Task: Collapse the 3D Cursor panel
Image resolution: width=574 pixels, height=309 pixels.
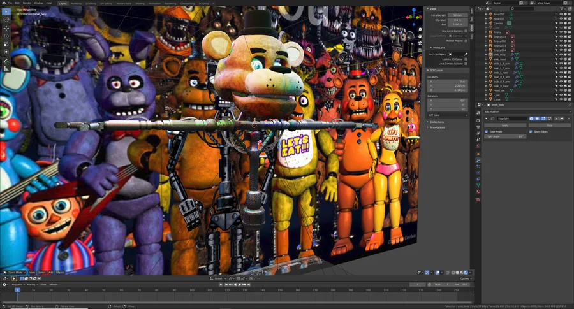Action: click(x=435, y=70)
